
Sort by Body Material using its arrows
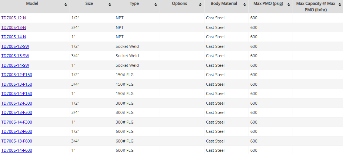click(x=244, y=4)
